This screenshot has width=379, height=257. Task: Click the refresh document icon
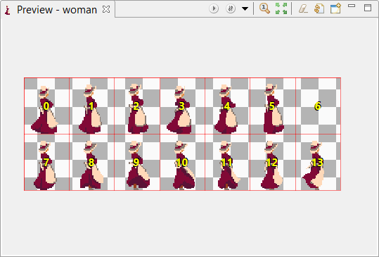tap(319, 8)
